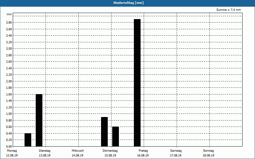This screenshot has width=255, height=159.
Task: Click the 0,20 y-axis value
Action: tap(9, 140)
